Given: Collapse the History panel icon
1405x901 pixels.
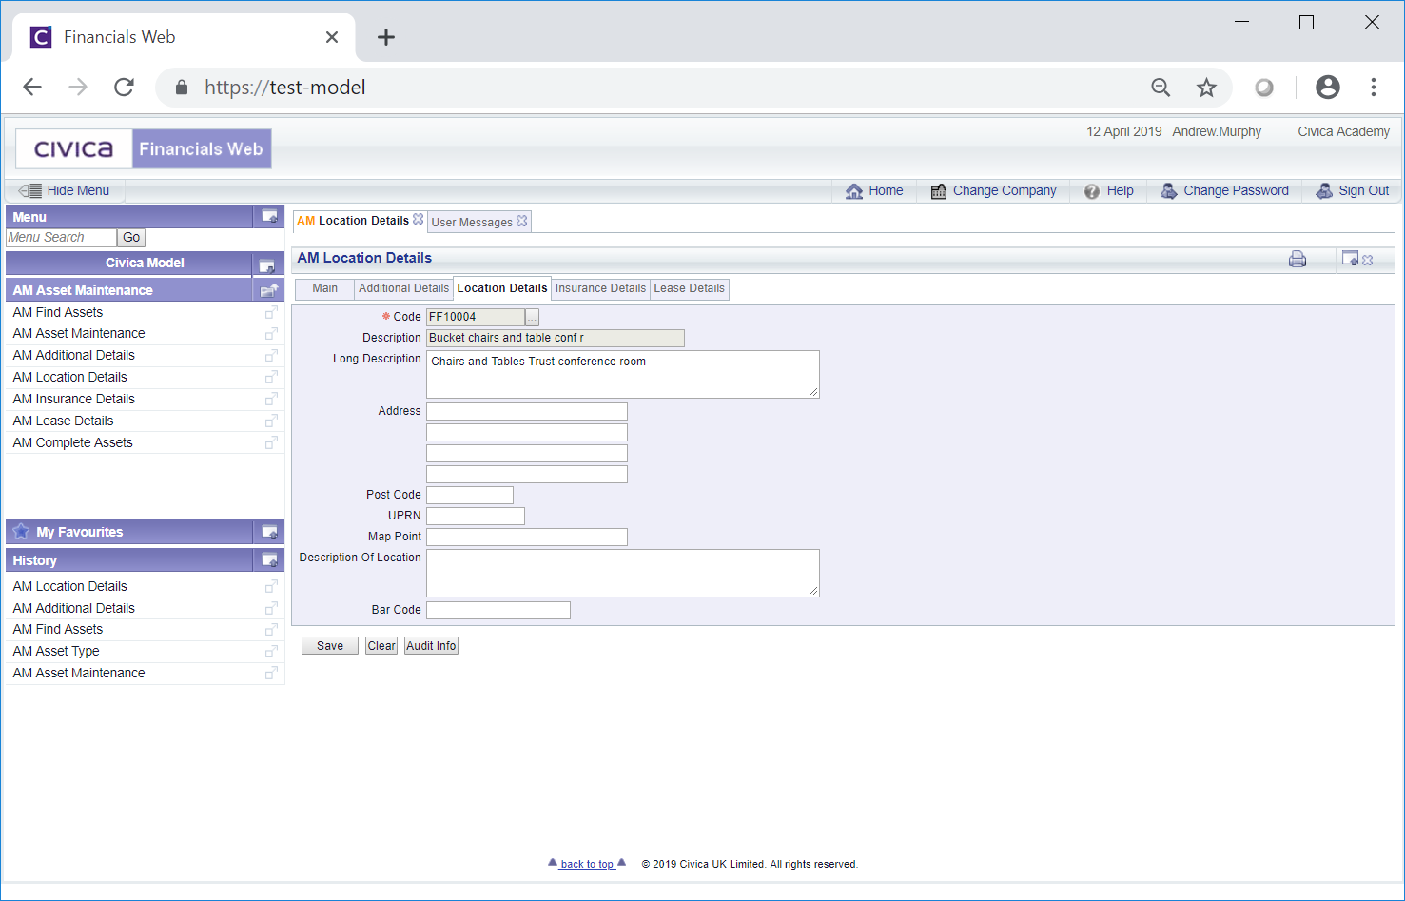Looking at the screenshot, I should tap(269, 560).
